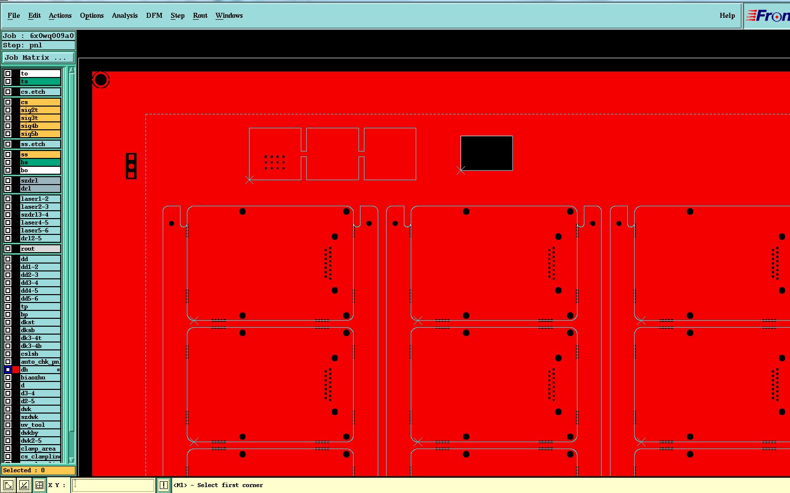The width and height of the screenshot is (790, 493).
Task: Toggle display checkbox for layer clamp_area
Action: coord(8,449)
